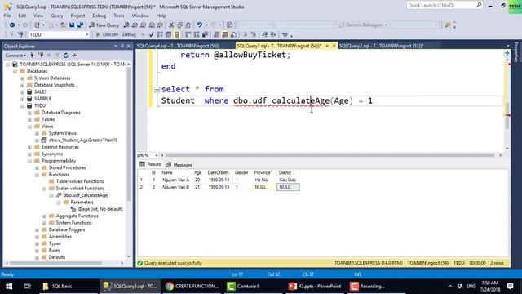Click the Results to Text icon
Image resolution: width=522 pixels, height=294 pixels.
pos(217,34)
